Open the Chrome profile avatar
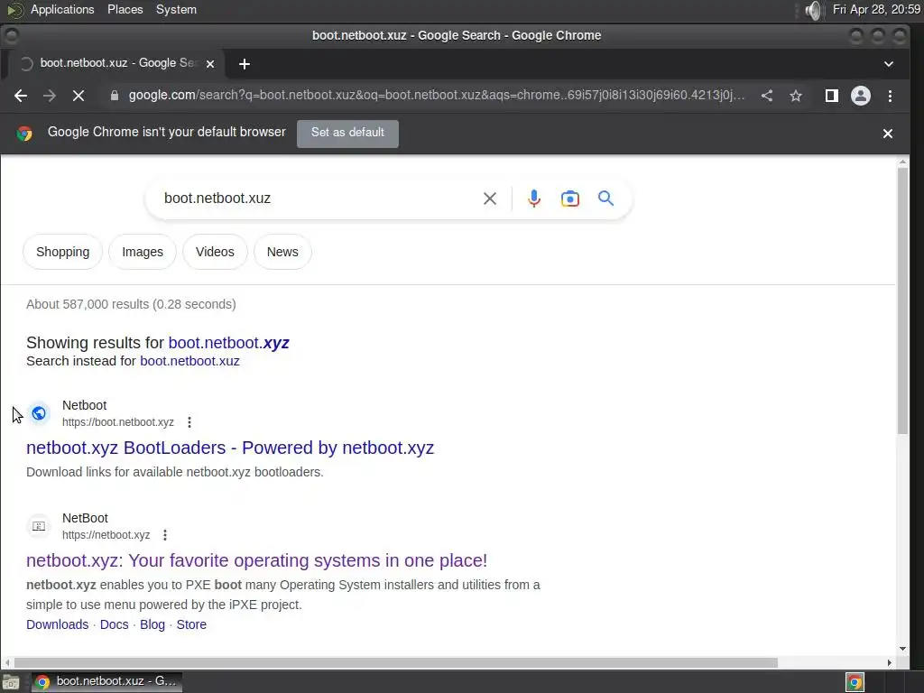 pos(860,96)
